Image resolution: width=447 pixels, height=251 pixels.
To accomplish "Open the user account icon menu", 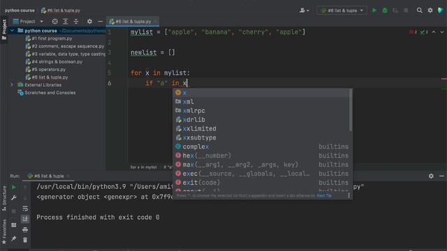I will (305, 10).
